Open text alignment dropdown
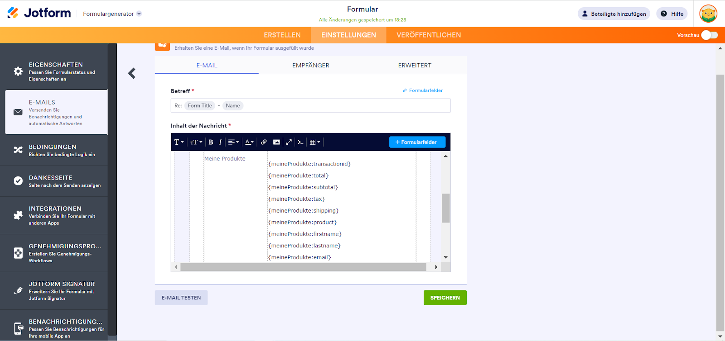 (233, 142)
